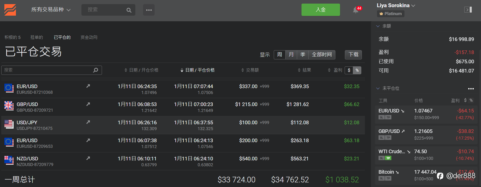481x187 pixels.
Task: Click the orange broker logo icon
Action: pyautogui.click(x=10, y=10)
